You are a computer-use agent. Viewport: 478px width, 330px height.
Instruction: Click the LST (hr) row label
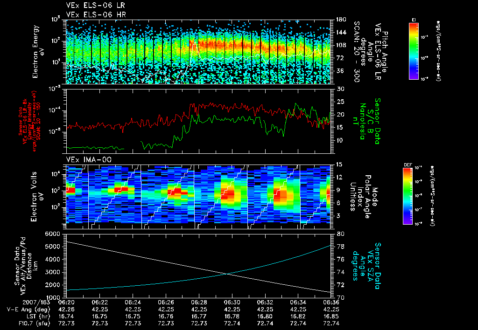pyautogui.click(x=37, y=316)
